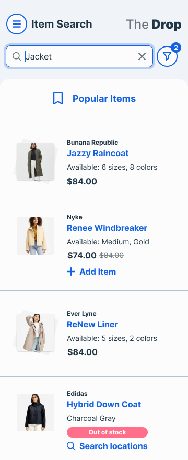Click The Drop logo
The width and height of the screenshot is (188, 460).
(154, 25)
